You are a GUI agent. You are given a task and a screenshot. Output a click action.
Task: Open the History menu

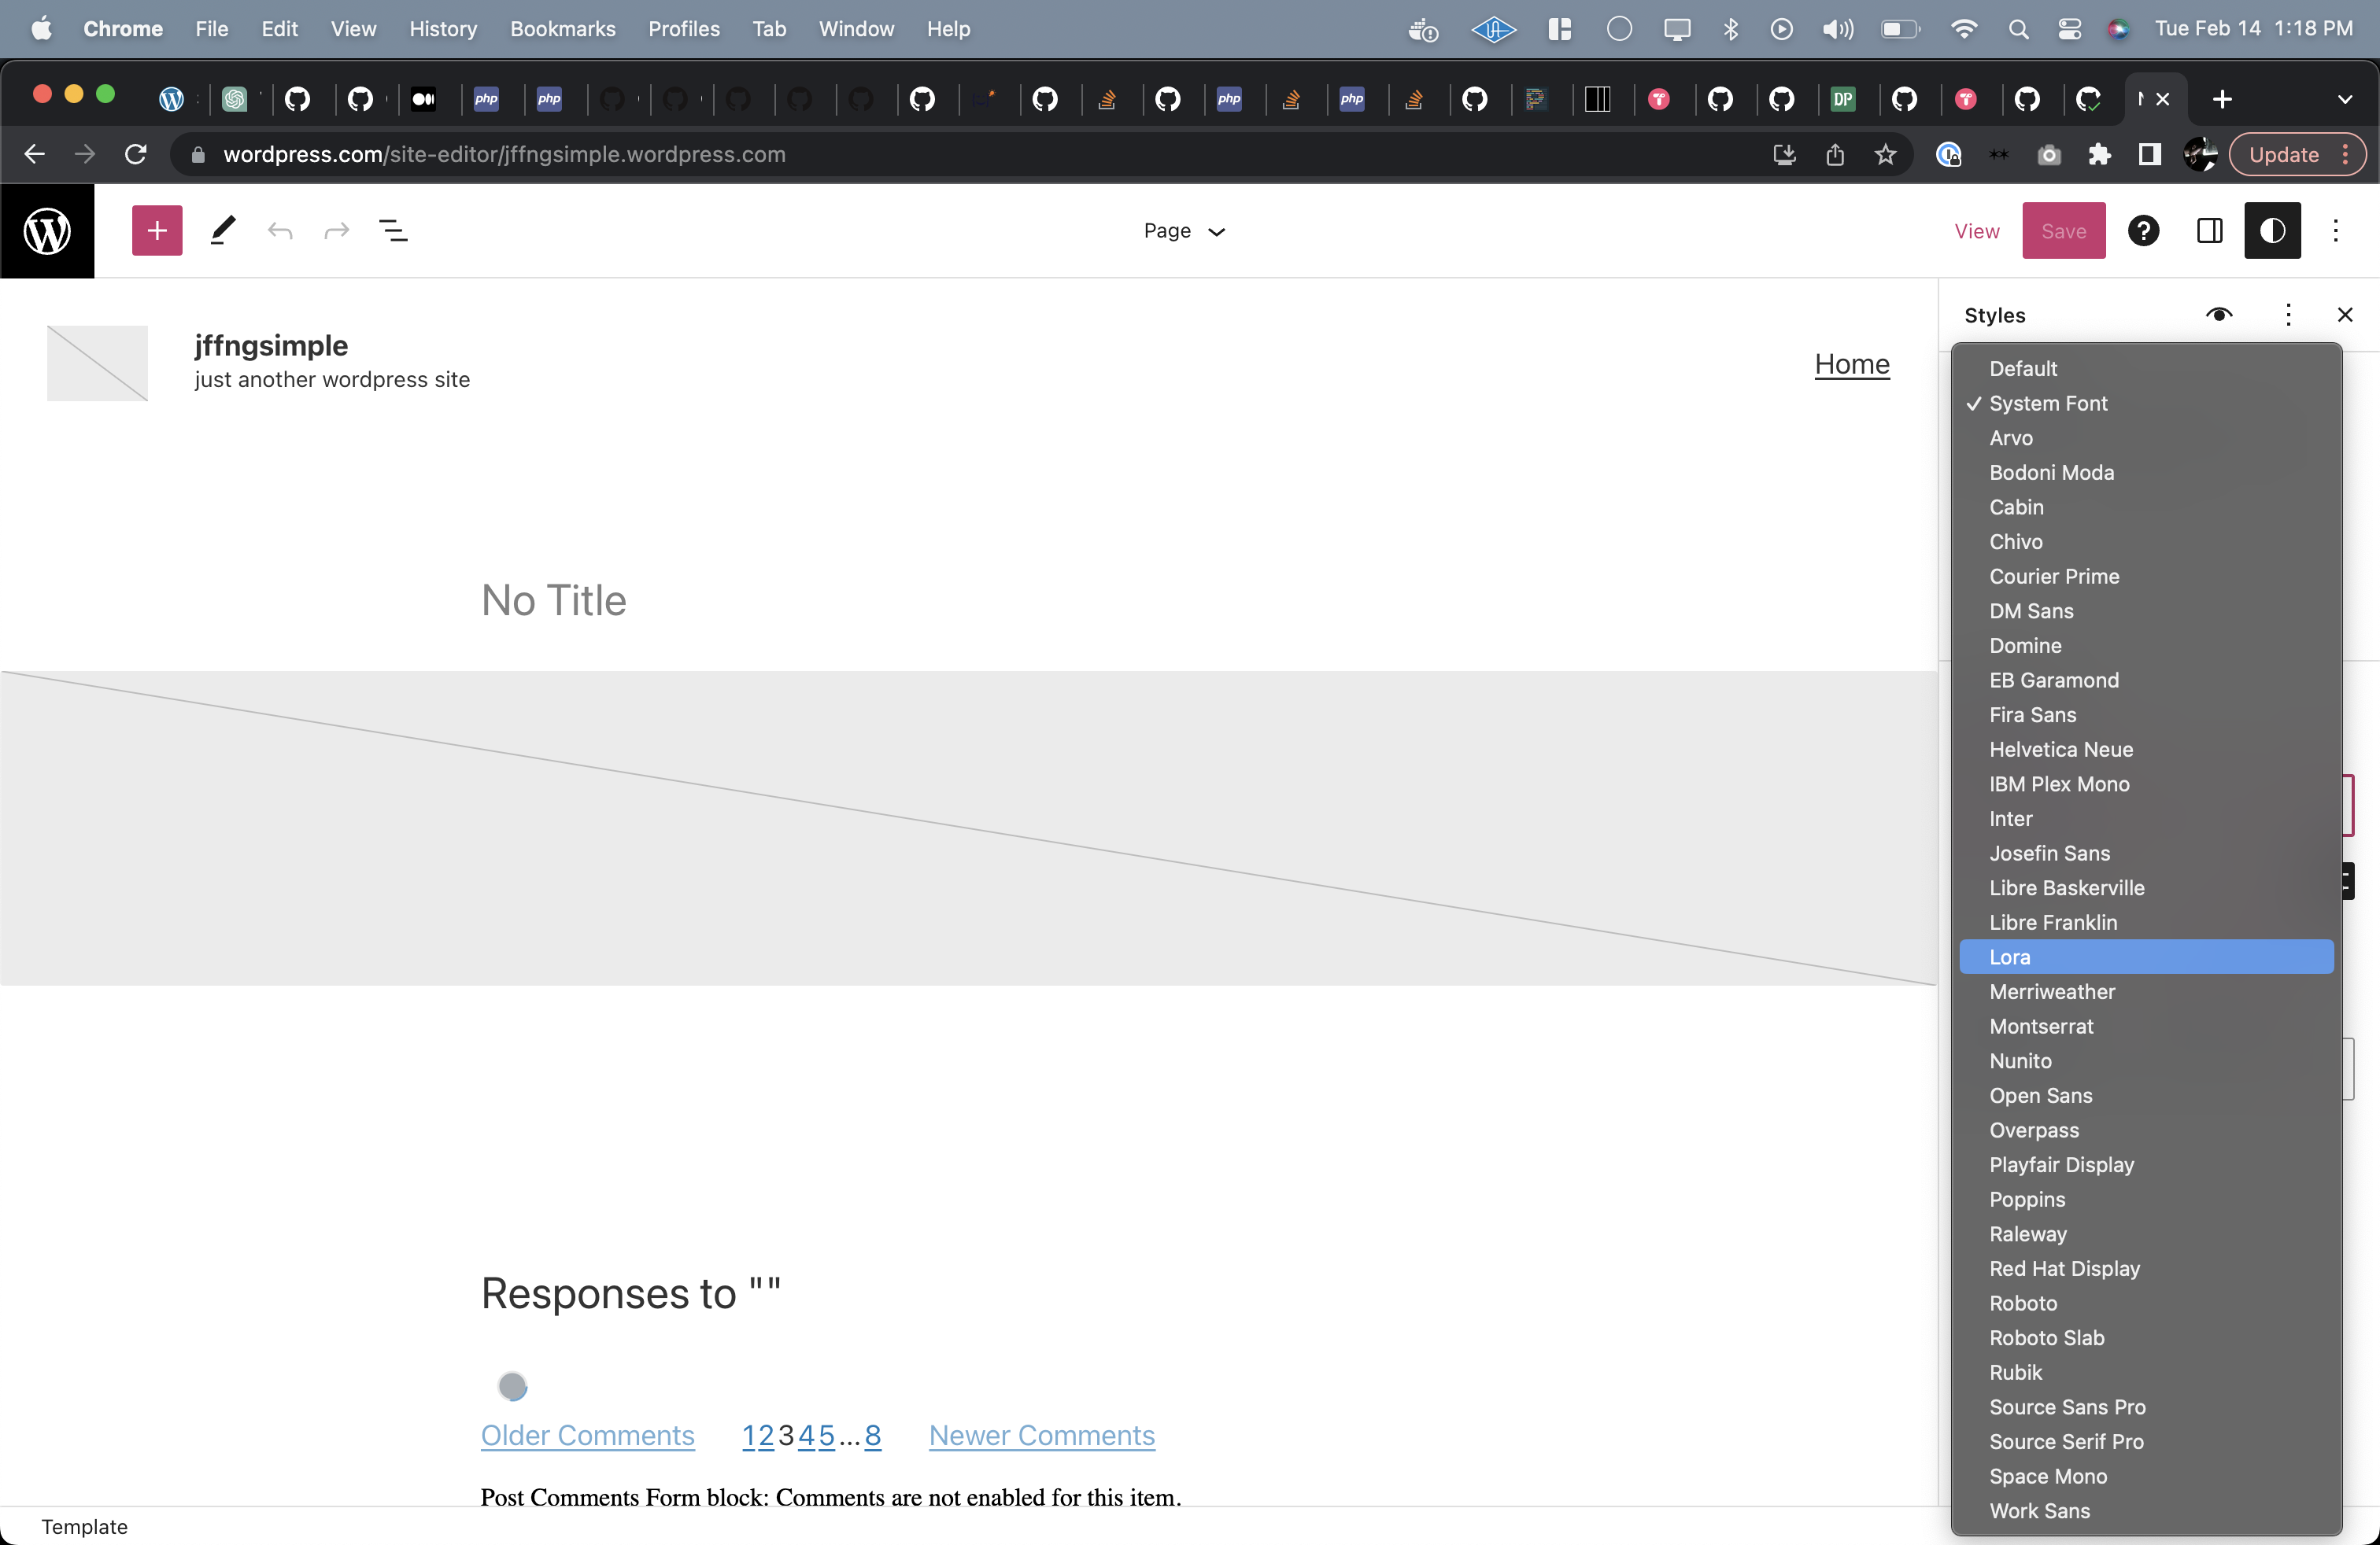pyautogui.click(x=443, y=29)
